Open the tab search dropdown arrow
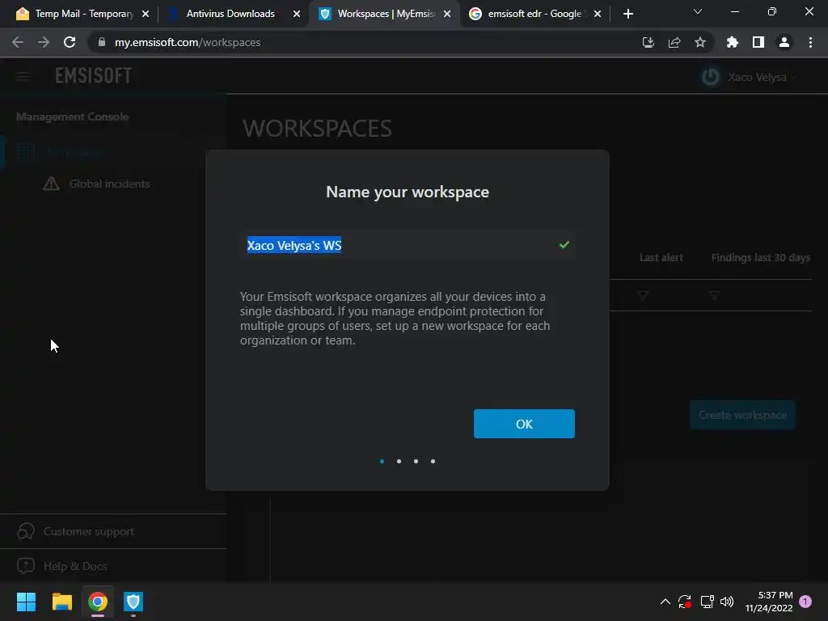Screen dimensions: 828x621 pos(698,11)
